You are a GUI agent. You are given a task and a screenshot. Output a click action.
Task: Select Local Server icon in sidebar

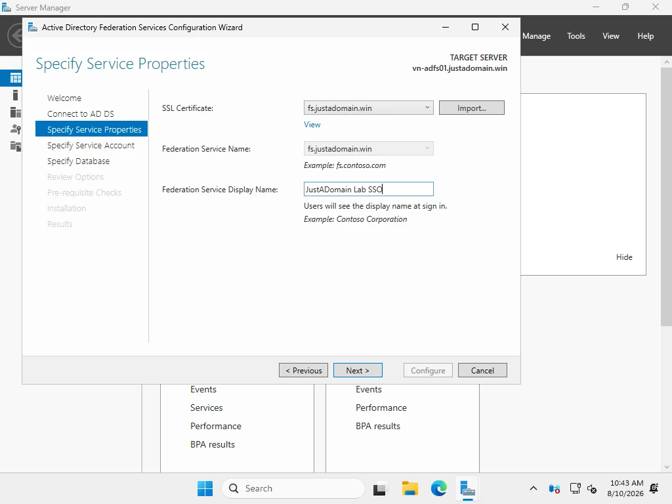pyautogui.click(x=16, y=95)
